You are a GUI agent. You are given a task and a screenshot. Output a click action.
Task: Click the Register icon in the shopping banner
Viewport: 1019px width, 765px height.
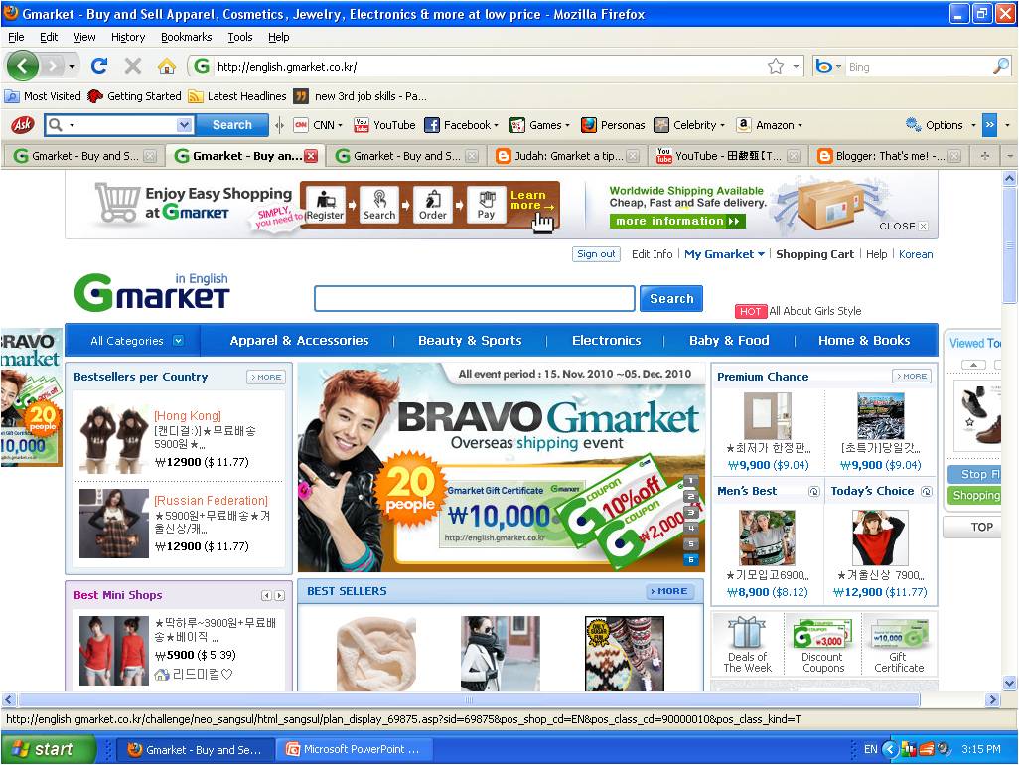point(326,204)
